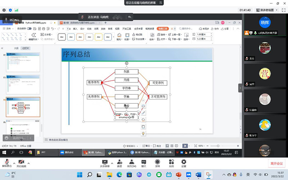Expand the participant video strip down arrow
This screenshot has width=288, height=180.
click(266, 153)
